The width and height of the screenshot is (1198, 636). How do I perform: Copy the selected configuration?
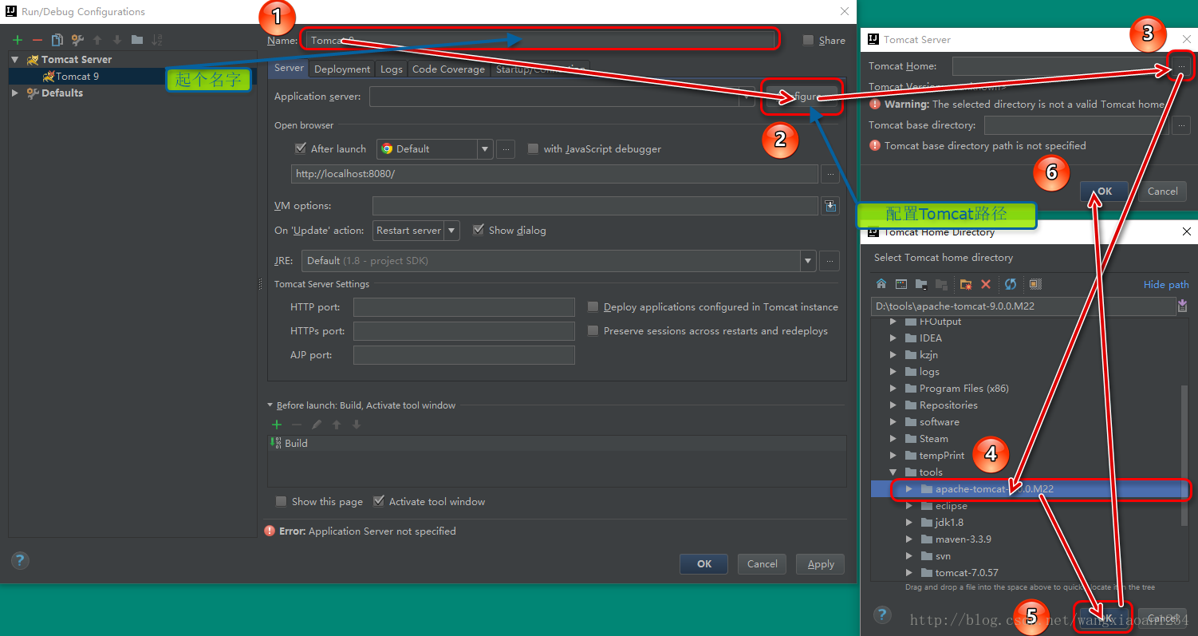coord(57,40)
